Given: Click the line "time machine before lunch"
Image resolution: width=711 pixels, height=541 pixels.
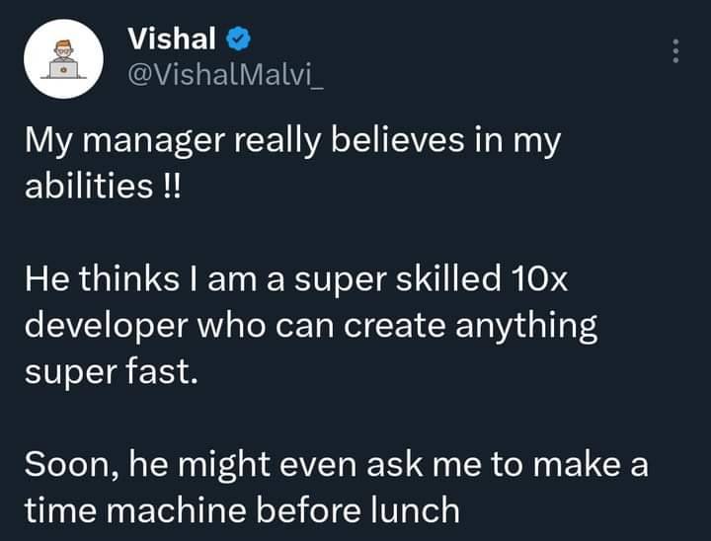Looking at the screenshot, I should [x=242, y=510].
